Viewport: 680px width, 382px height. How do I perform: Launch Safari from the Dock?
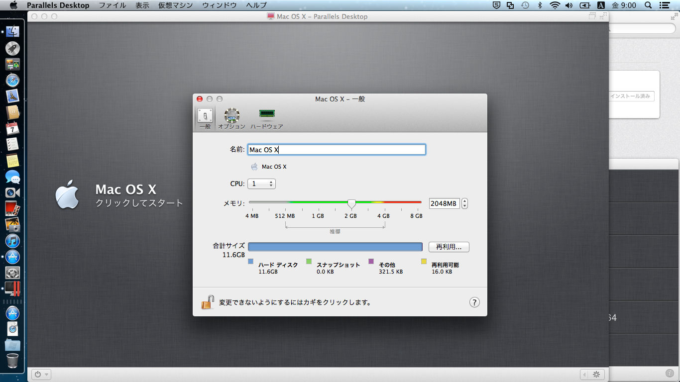click(12, 81)
